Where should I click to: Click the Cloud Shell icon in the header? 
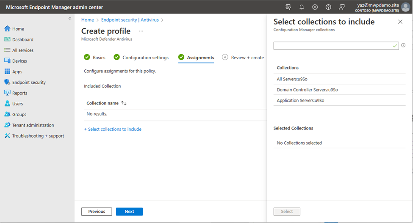point(288,7)
